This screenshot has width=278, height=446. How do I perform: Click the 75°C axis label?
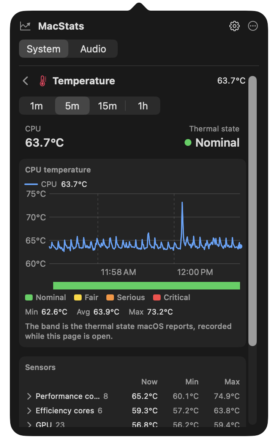pos(36,194)
